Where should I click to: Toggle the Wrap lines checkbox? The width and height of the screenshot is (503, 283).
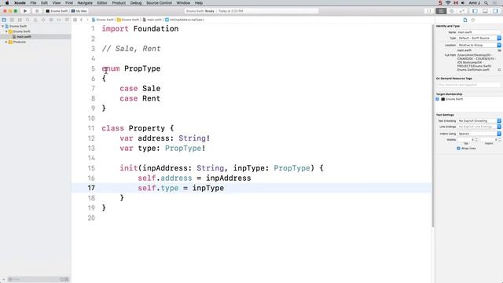(458, 149)
